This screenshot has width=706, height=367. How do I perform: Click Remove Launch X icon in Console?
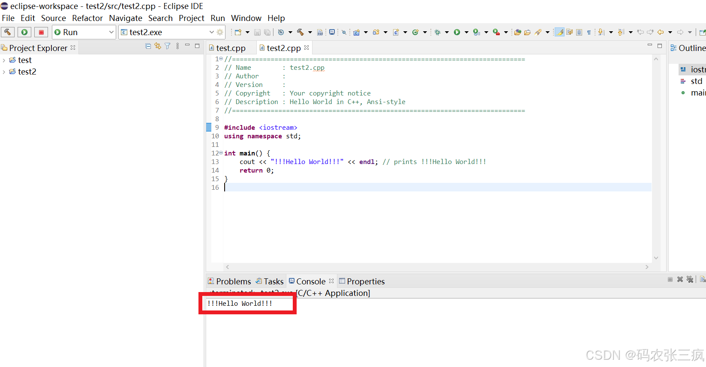(680, 279)
